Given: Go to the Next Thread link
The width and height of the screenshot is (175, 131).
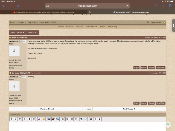Looking at the screenshot, I should (129, 109).
